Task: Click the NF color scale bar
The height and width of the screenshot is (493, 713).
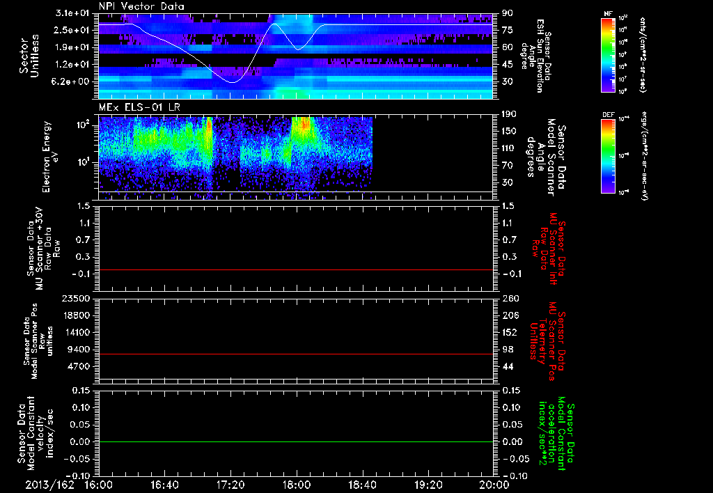Action: click(x=609, y=55)
